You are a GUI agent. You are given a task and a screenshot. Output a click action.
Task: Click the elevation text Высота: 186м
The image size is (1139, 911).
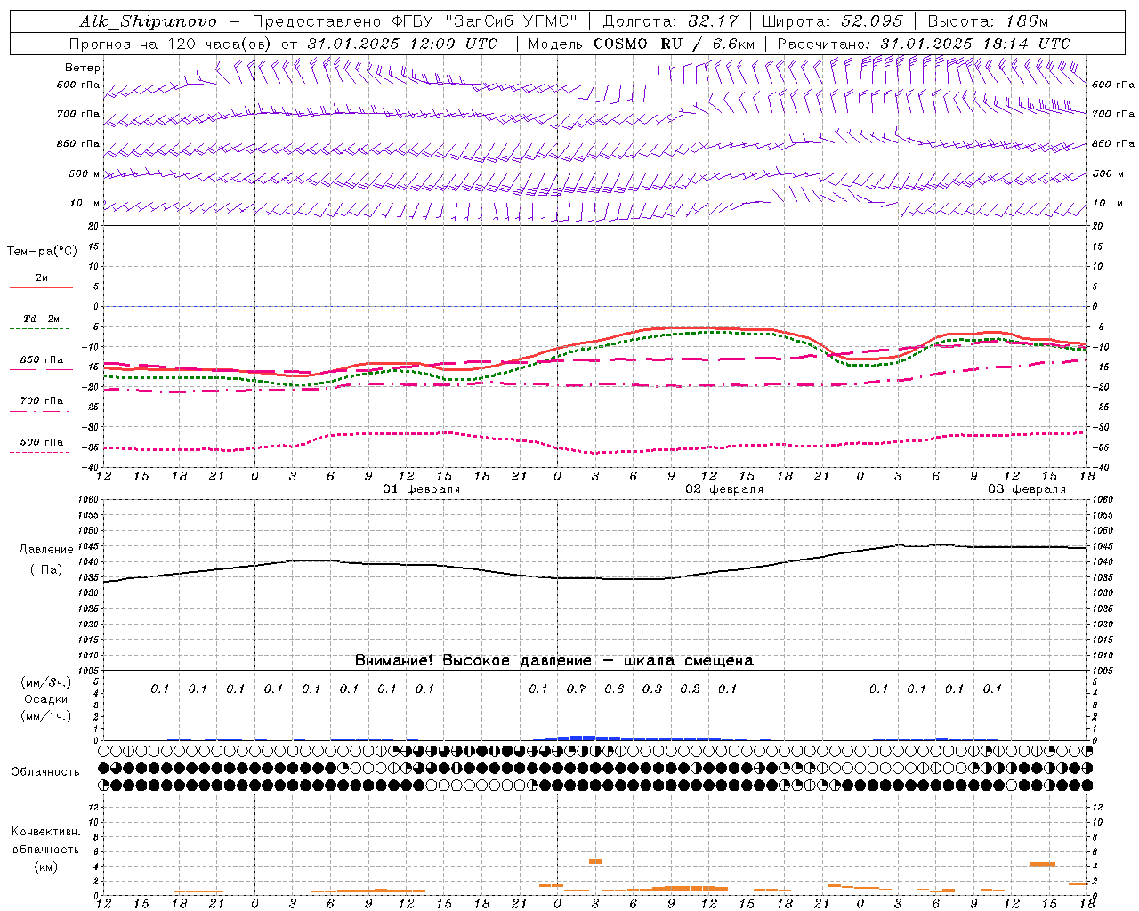tap(988, 21)
